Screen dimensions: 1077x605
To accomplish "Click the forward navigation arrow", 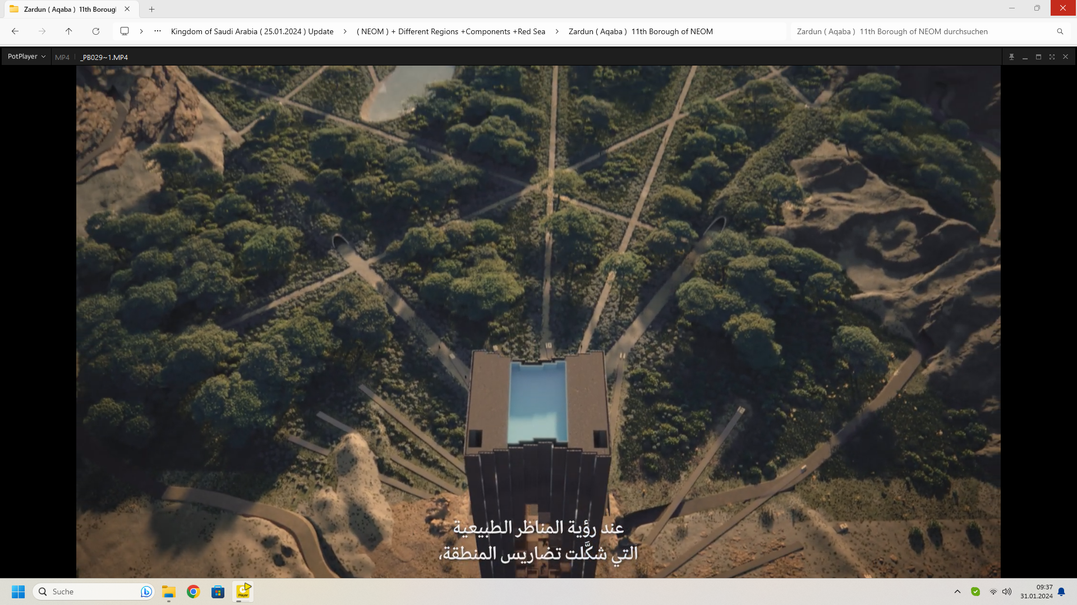I will [42, 31].
